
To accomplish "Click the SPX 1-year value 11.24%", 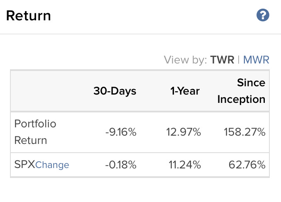I will coord(185,165).
